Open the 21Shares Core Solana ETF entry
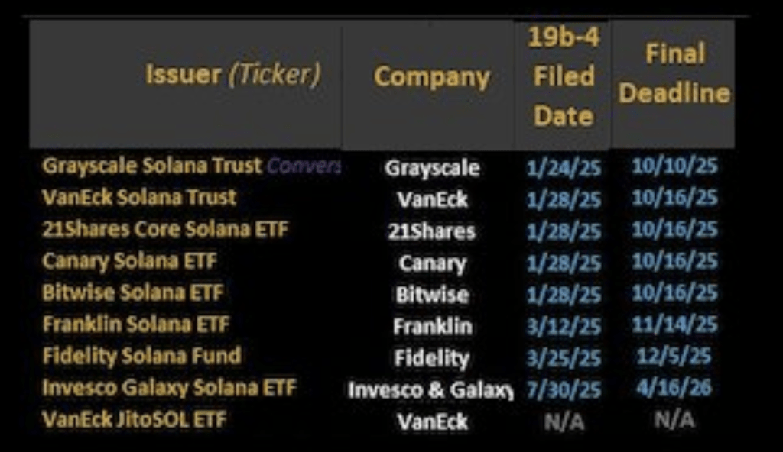The width and height of the screenshot is (783, 452). (165, 230)
